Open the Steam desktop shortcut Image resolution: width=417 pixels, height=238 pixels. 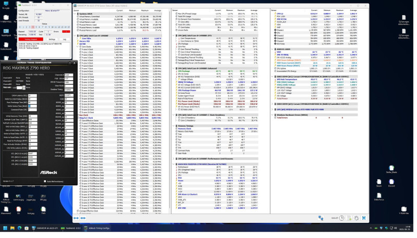point(379,183)
